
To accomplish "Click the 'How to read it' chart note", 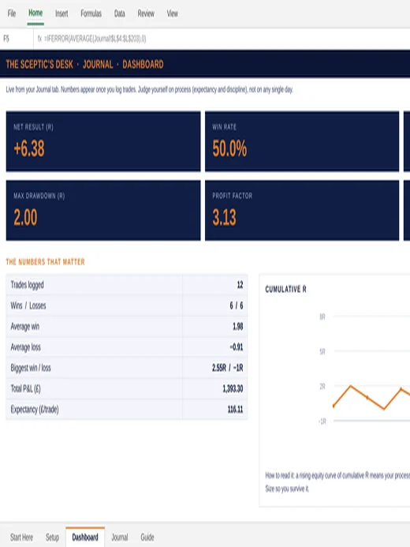I will tap(337, 481).
